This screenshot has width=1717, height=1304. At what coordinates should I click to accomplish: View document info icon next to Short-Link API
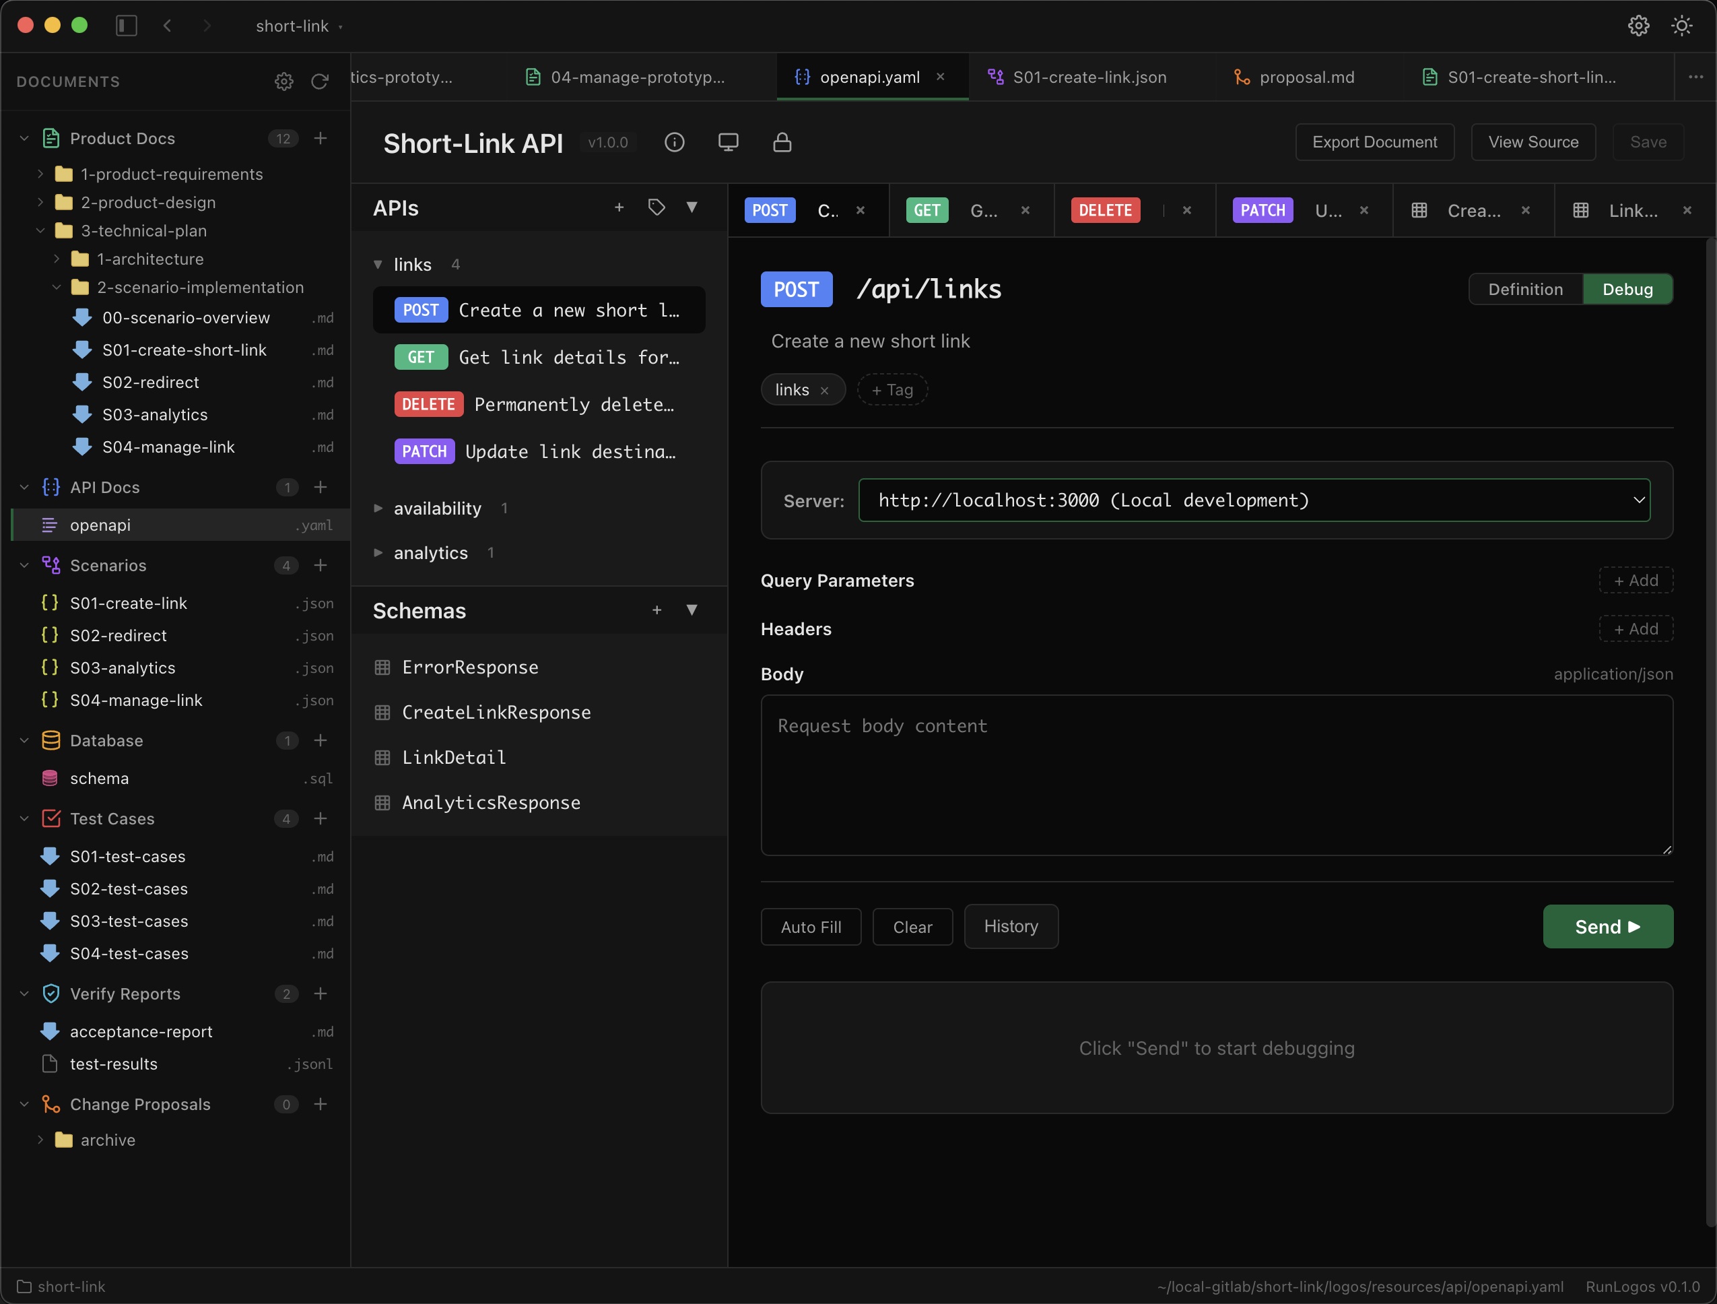[675, 142]
